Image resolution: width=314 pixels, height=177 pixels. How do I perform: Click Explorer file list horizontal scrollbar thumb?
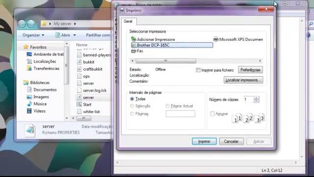click(84, 118)
